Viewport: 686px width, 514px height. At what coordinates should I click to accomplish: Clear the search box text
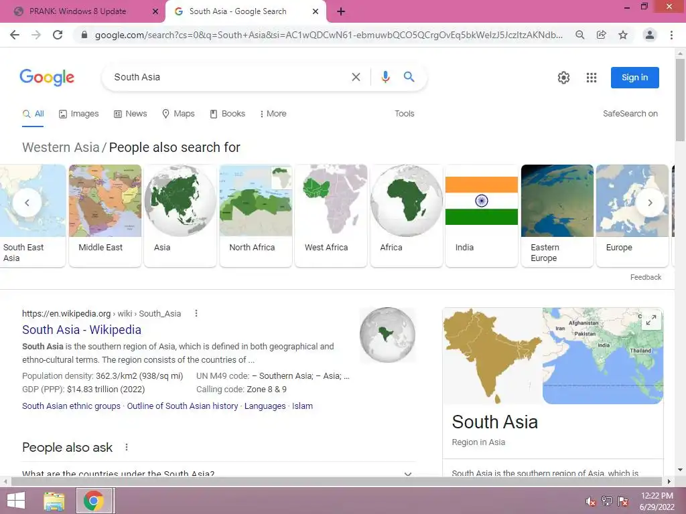tap(356, 77)
